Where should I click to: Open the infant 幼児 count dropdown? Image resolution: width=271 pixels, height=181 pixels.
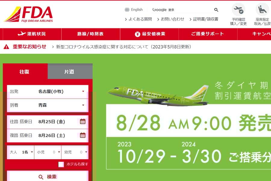tap(75, 152)
